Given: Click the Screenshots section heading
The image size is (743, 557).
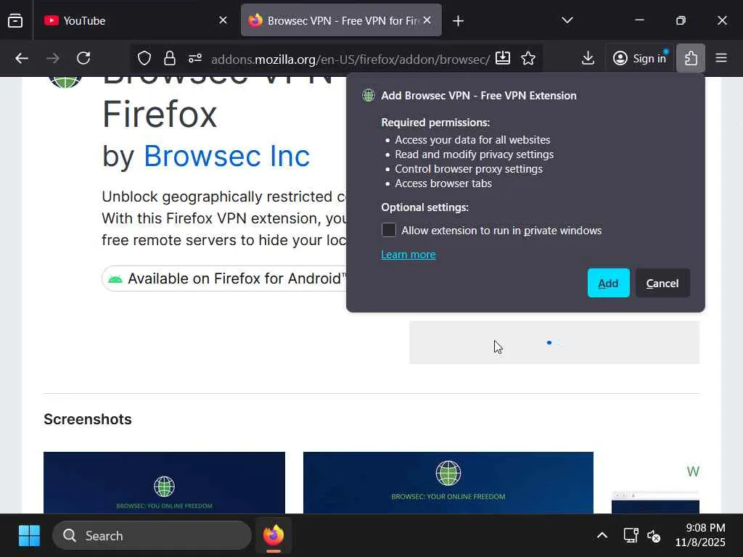Looking at the screenshot, I should pos(88,419).
